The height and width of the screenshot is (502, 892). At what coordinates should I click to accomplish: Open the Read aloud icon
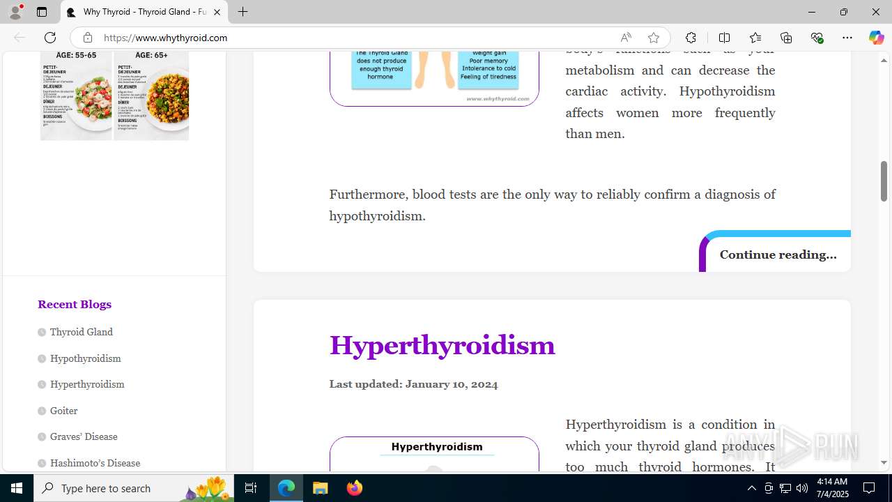pyautogui.click(x=626, y=38)
